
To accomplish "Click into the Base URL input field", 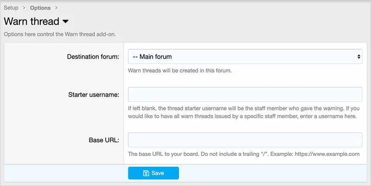I will (245, 140).
